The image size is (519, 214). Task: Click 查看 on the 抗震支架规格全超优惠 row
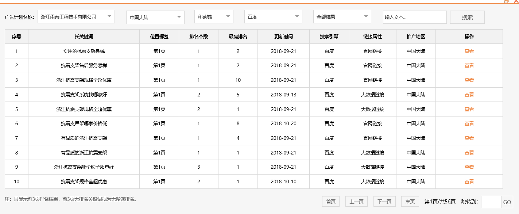click(469, 181)
